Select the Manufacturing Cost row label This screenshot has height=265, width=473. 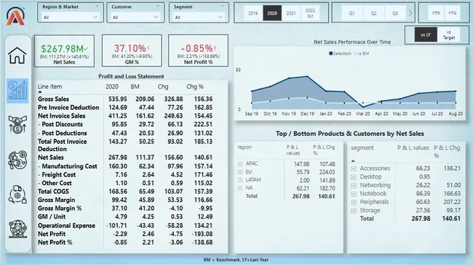68,166
